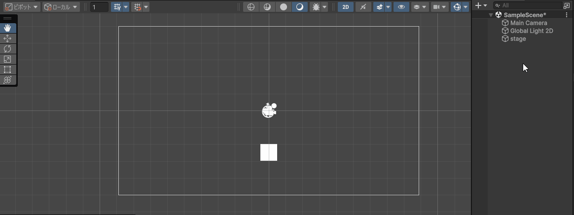Open gizmos dropdown arrow
This screenshot has height=215, width=574.
tap(466, 6)
